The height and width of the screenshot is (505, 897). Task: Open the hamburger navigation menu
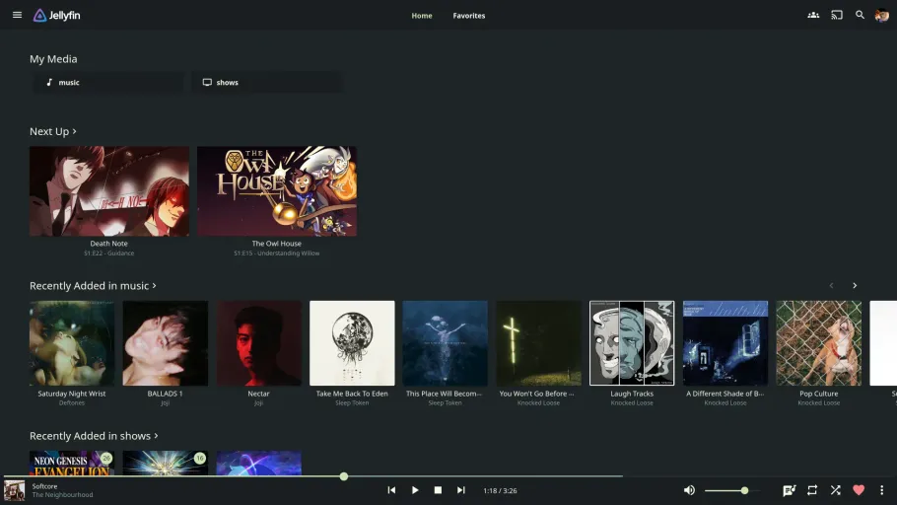(x=17, y=15)
